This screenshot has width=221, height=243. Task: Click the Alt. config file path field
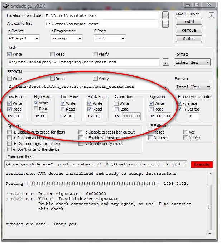(102, 24)
